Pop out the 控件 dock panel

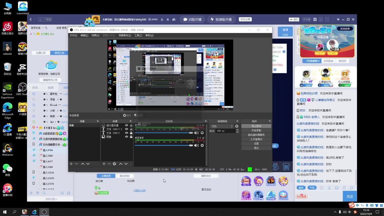[x=269, y=121]
